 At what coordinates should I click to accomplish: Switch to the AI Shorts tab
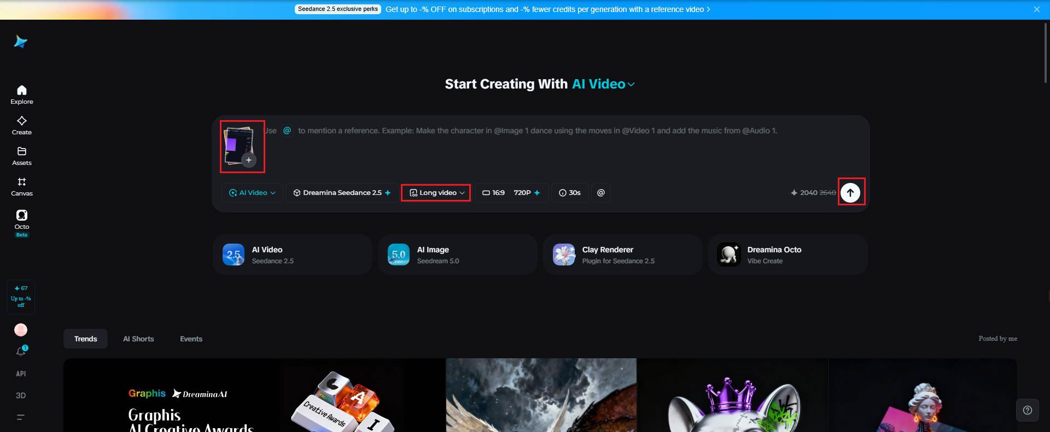tap(138, 339)
